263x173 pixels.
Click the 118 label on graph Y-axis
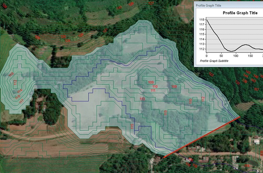click(201, 20)
